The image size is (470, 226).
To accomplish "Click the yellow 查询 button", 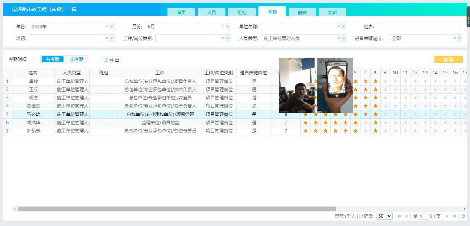I will click(x=449, y=60).
